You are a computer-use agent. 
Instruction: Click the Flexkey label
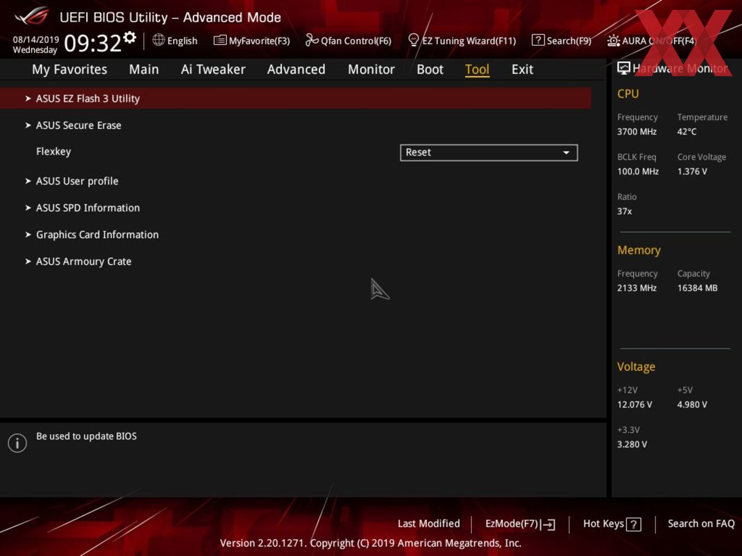point(53,152)
